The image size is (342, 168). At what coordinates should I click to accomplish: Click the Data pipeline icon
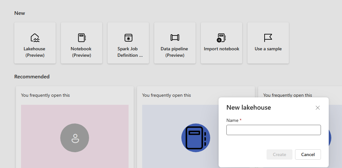[175, 37]
